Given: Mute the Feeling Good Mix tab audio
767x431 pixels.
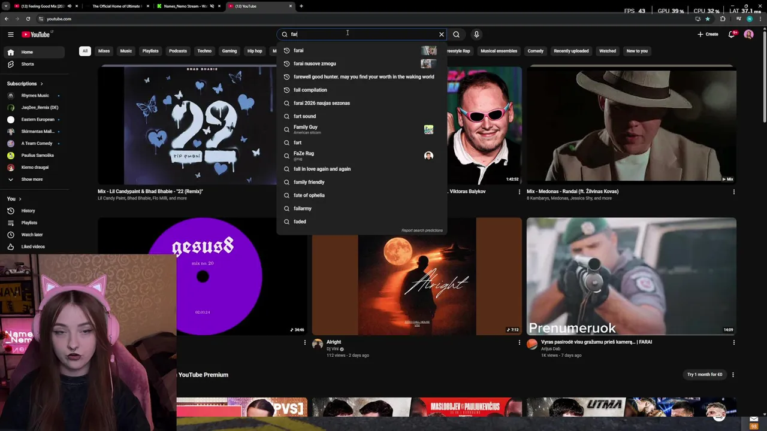Looking at the screenshot, I should click(70, 6).
